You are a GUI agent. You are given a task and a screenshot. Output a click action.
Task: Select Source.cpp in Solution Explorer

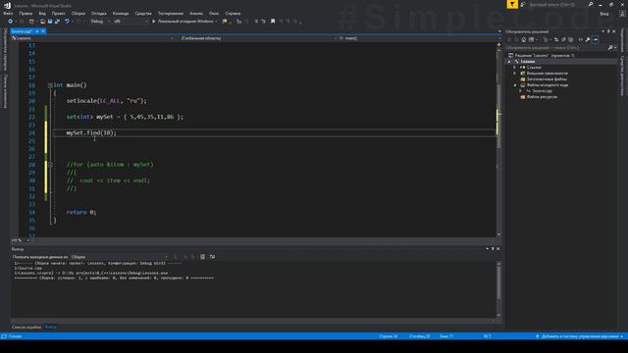click(x=542, y=91)
